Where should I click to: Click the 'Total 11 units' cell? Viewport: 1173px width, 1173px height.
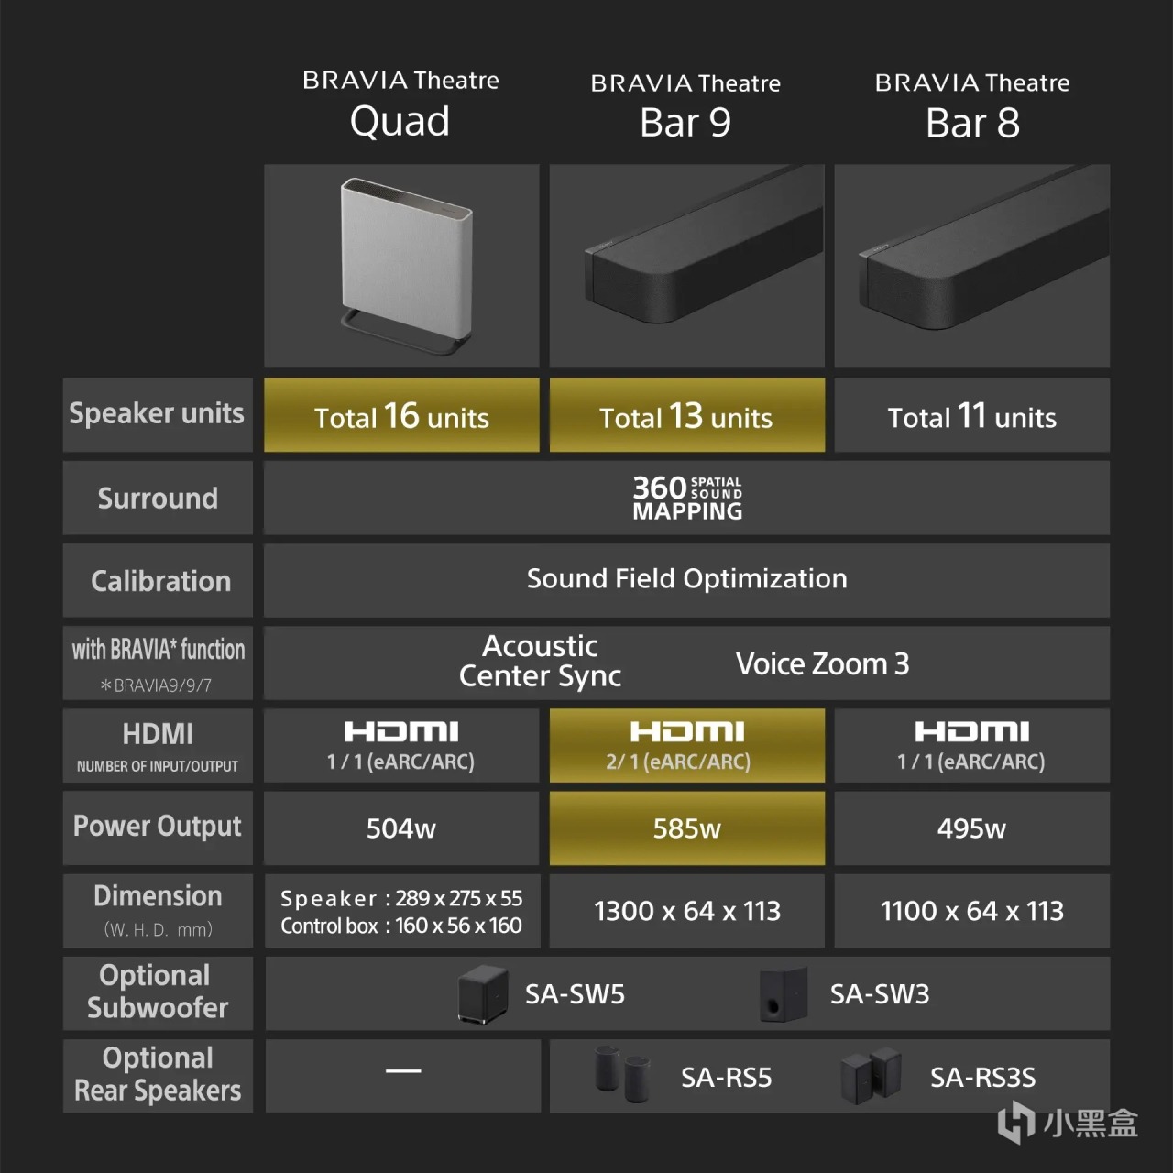pyautogui.click(x=972, y=415)
